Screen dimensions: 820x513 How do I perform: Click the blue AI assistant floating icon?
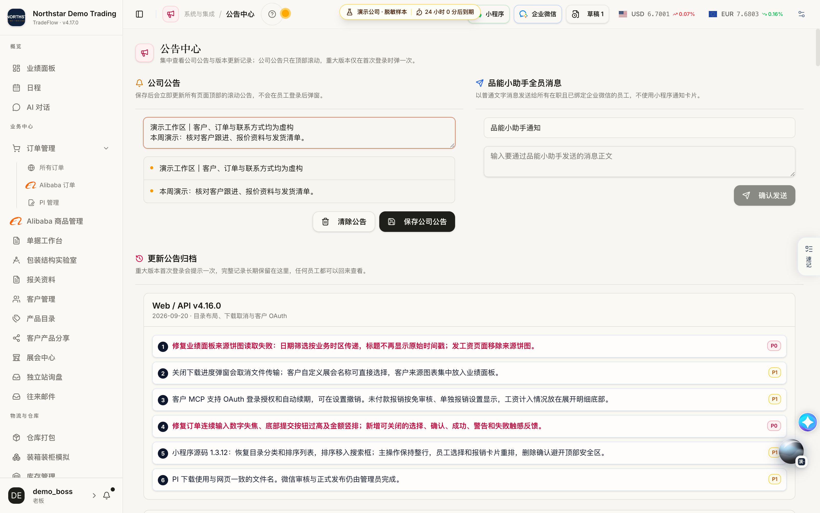point(807,422)
